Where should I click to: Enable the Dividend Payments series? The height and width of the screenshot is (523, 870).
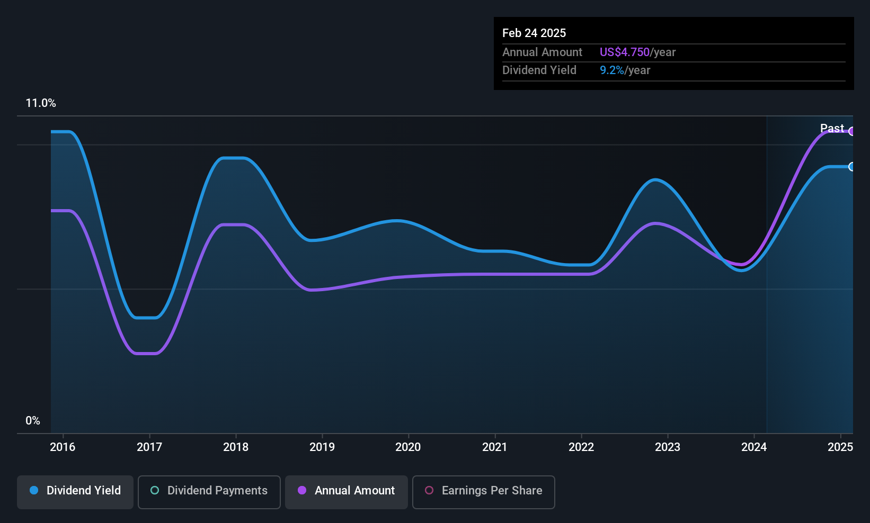[209, 492]
